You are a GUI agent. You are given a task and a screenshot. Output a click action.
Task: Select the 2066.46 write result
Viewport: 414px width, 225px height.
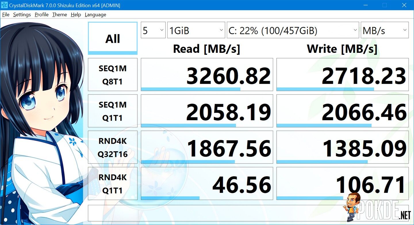tap(342, 111)
